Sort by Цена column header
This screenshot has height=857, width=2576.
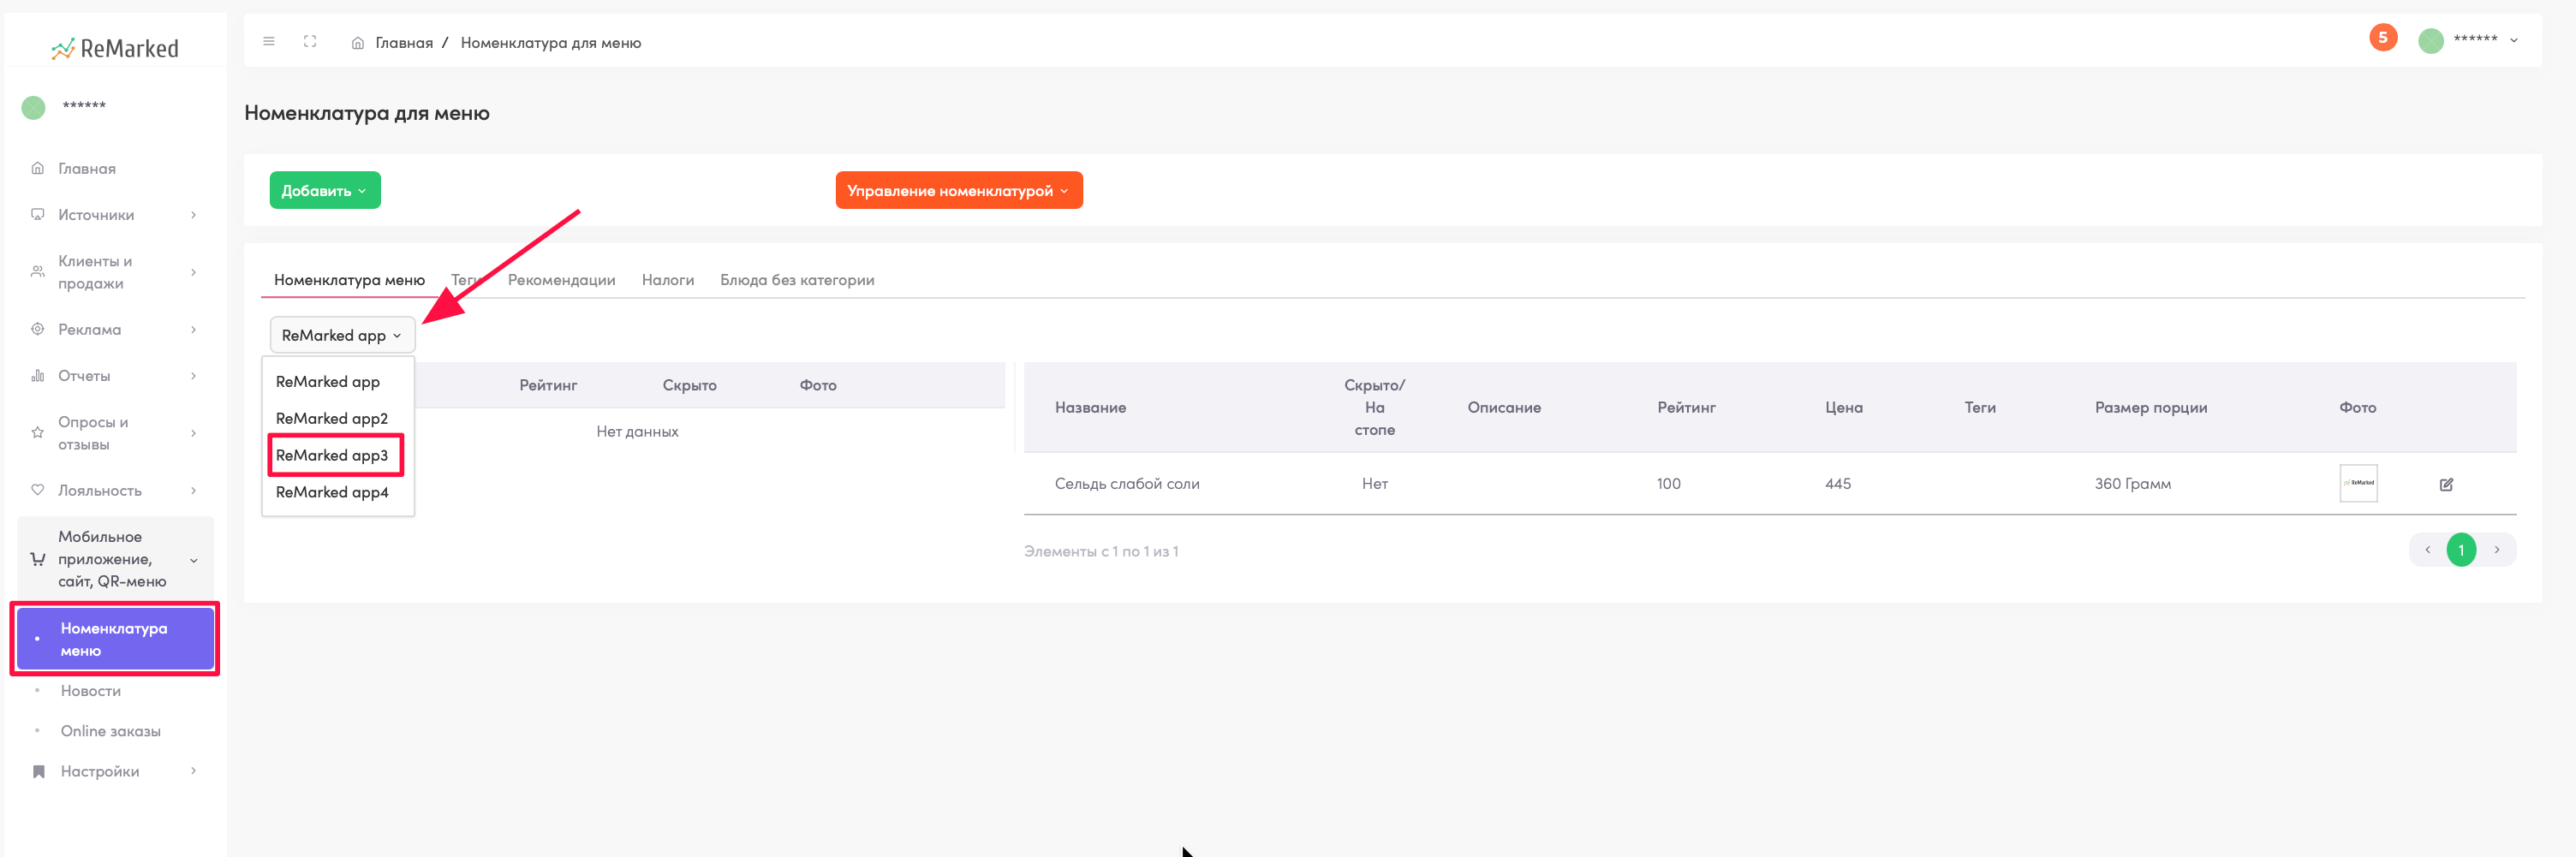pos(1843,408)
